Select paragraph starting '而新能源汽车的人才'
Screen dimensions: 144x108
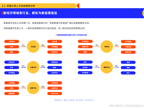pyautogui.click(x=45, y=28)
